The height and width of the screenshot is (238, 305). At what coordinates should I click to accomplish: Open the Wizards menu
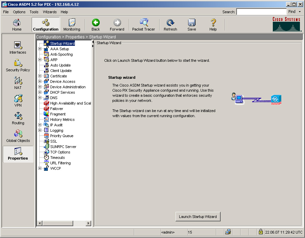click(x=49, y=12)
